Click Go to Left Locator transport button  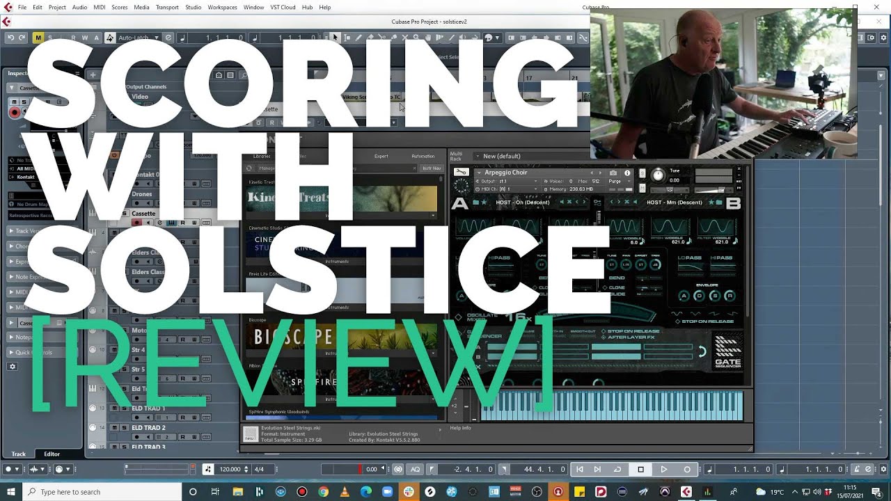579,469
